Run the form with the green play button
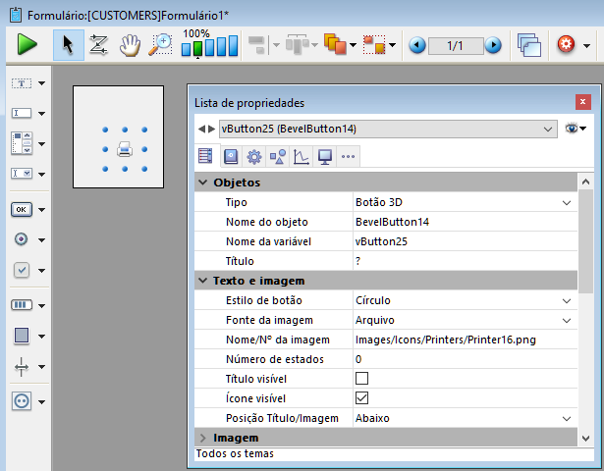This screenshot has width=604, height=471. coord(27,44)
